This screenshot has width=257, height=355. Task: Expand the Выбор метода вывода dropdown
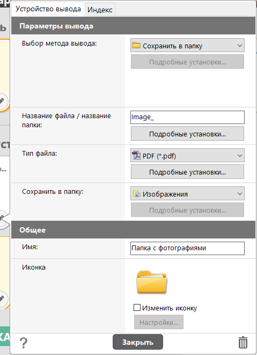[187, 45]
